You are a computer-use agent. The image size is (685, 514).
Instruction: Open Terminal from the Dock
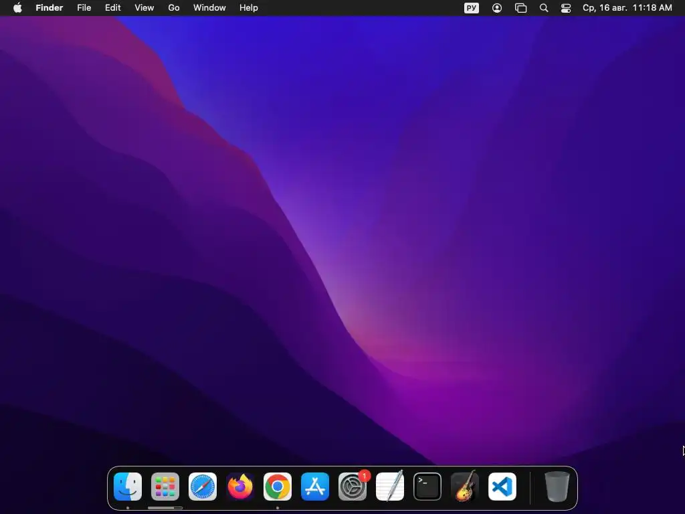point(427,487)
